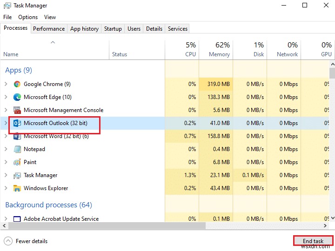Click the 0.1 MB/s disk cell
The image size is (335, 251).
point(250,175)
